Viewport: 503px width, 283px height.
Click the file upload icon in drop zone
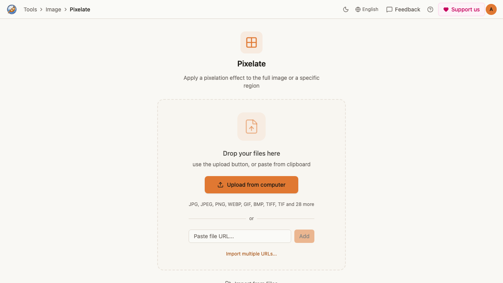[251, 127]
